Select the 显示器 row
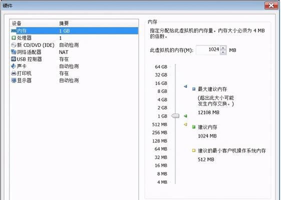281x200 pixels. [74, 80]
